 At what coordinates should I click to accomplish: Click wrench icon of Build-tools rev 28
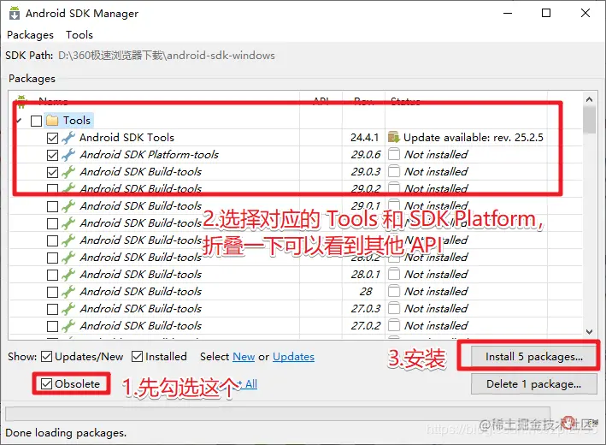(68, 292)
